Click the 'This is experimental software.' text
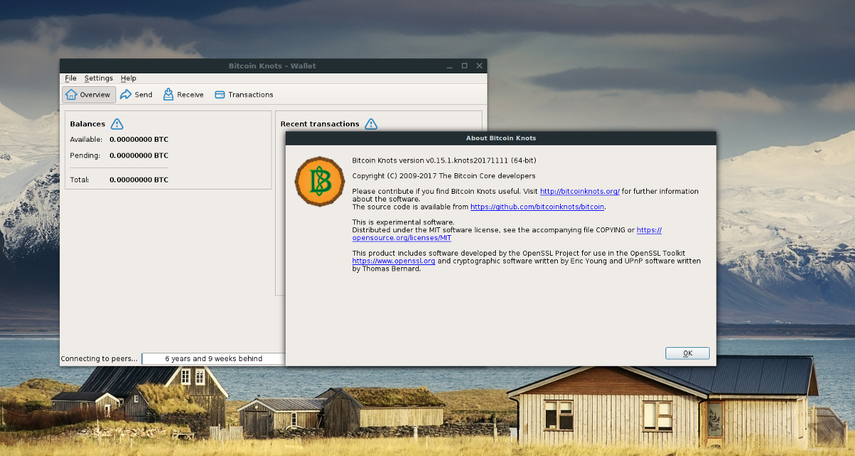855x456 pixels. (403, 222)
